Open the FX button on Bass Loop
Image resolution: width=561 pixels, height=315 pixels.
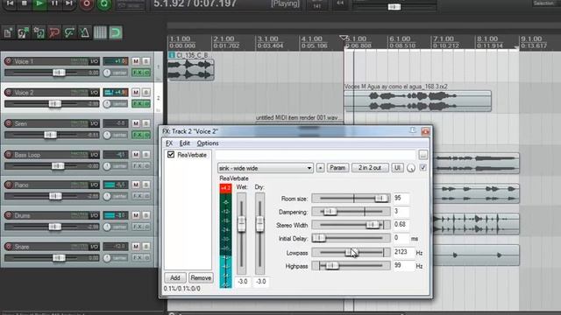coord(138,166)
